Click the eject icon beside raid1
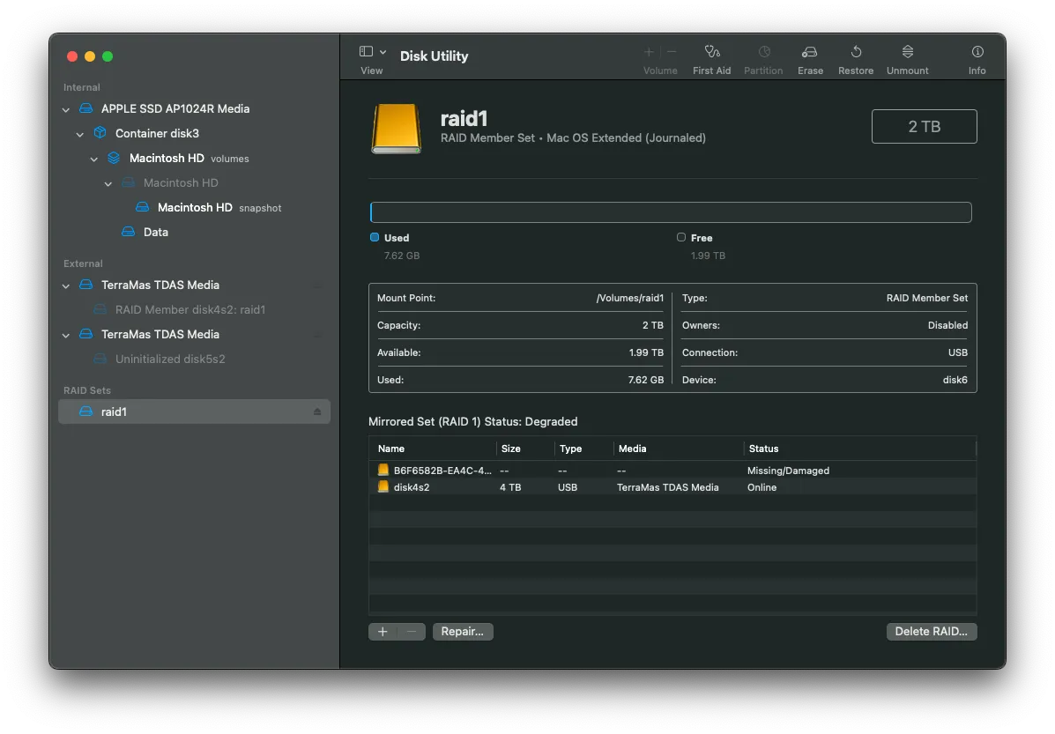Viewport: 1055px width, 734px height. [x=317, y=412]
